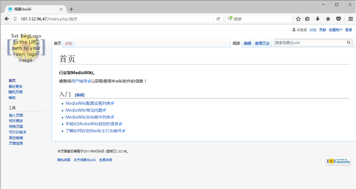
Task: Switch to the 讨论 page tab
Action: point(68,43)
